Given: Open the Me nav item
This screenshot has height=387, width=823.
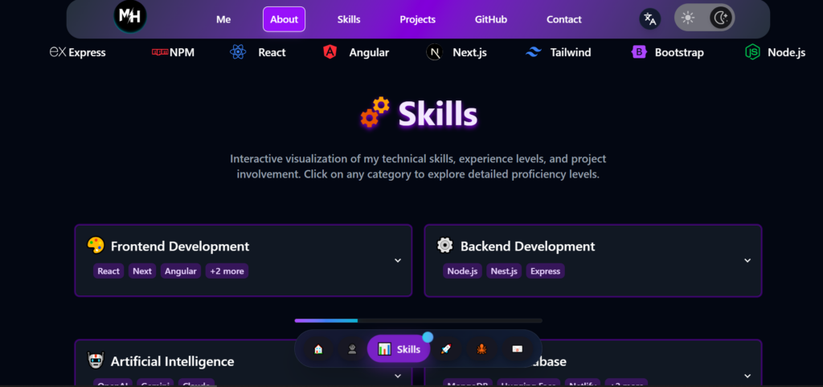Looking at the screenshot, I should click(x=223, y=19).
